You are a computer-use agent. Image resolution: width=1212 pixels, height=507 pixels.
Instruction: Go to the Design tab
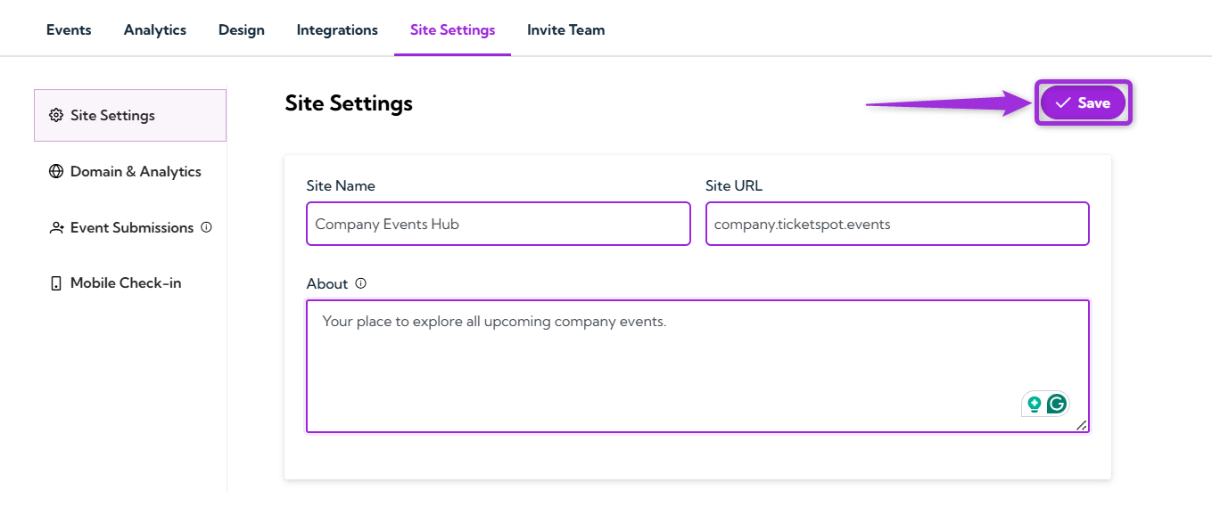click(242, 30)
